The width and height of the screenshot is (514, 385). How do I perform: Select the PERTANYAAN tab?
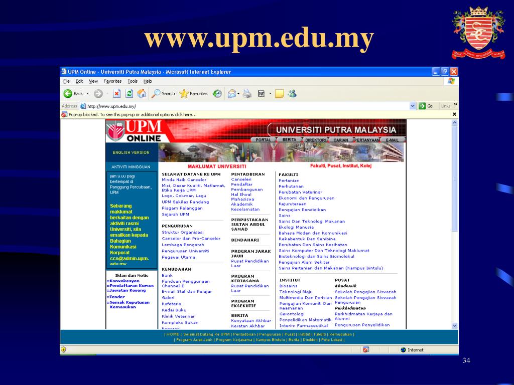[367, 140]
